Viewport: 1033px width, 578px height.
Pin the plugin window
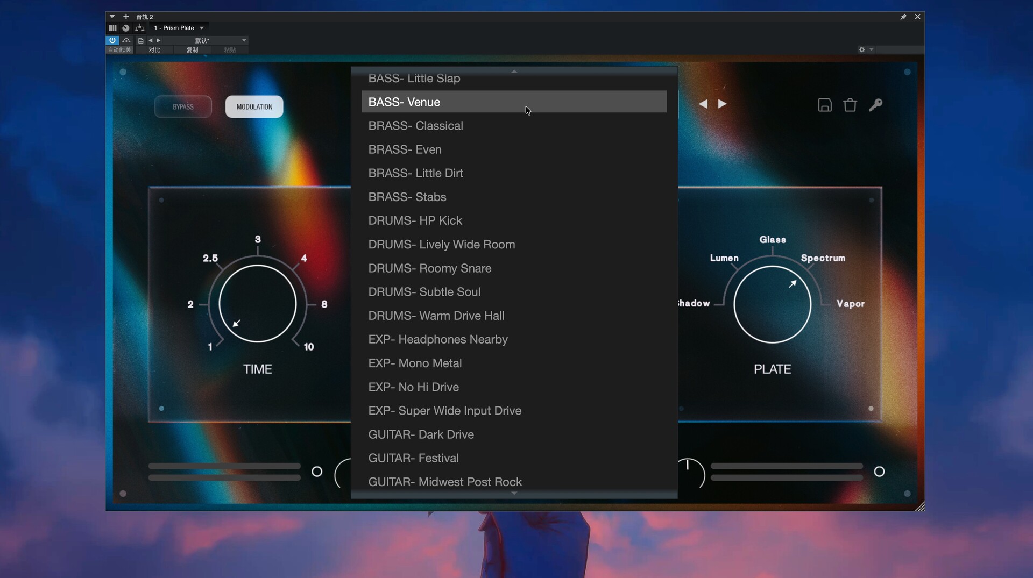(x=903, y=17)
